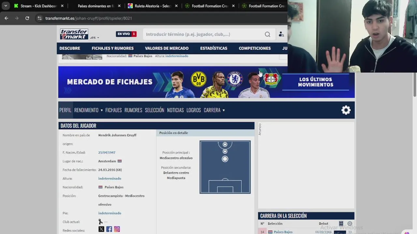Select the NOTICIAS player tab
This screenshot has width=417, height=234.
point(175,110)
